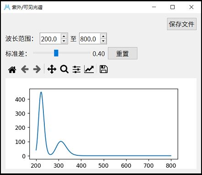Activate the Zoom magnifier tool
The width and height of the screenshot is (202, 175).
click(64, 69)
